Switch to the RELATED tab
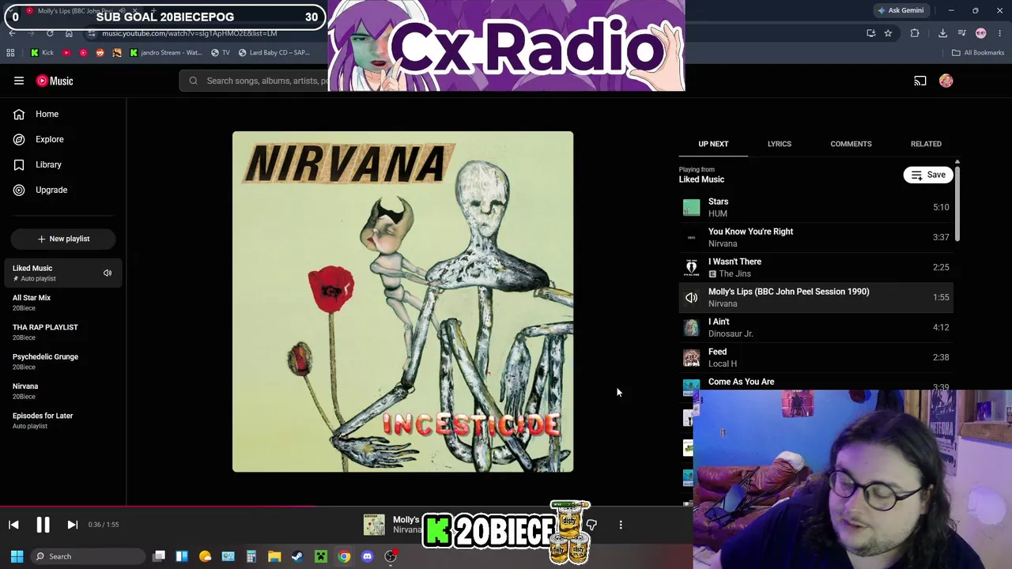Screen dimensions: 1012x569 pos(926,144)
